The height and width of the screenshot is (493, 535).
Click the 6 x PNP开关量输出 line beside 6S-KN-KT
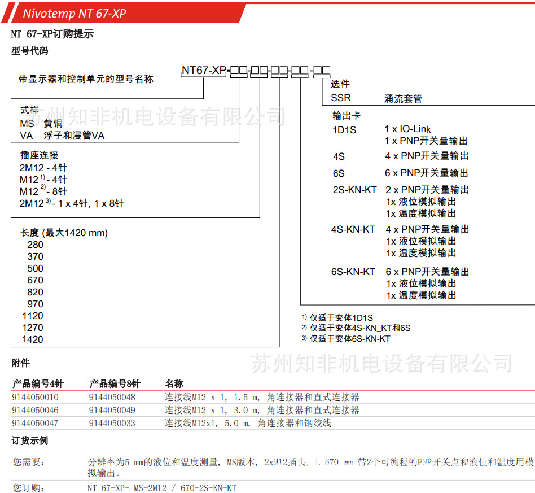[428, 272]
